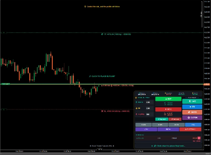Click the vertical scale bar at the top right
The width and height of the screenshot is (211, 155).
202,14
